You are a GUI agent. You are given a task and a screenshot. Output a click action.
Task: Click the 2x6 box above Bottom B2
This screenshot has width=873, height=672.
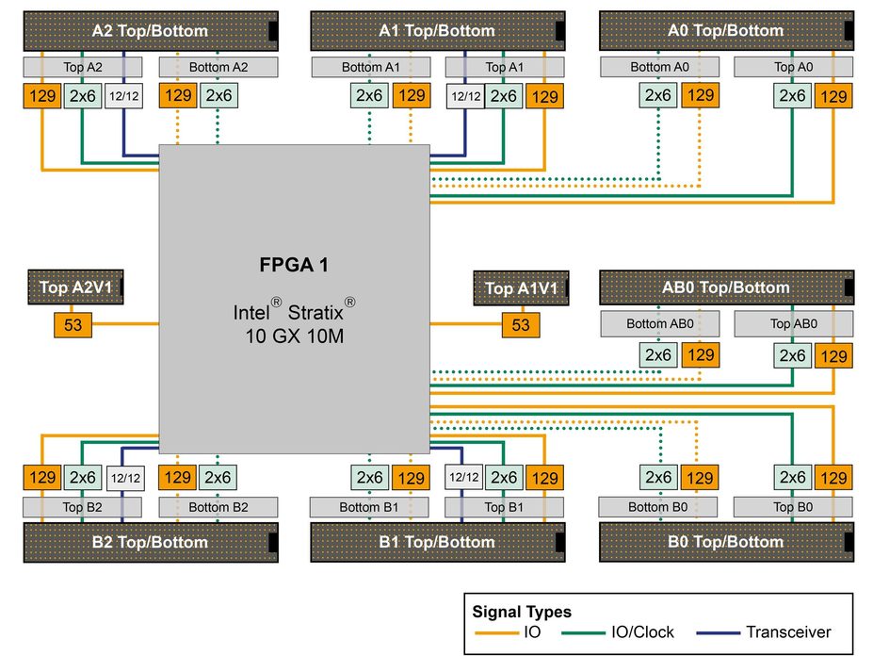click(x=218, y=478)
